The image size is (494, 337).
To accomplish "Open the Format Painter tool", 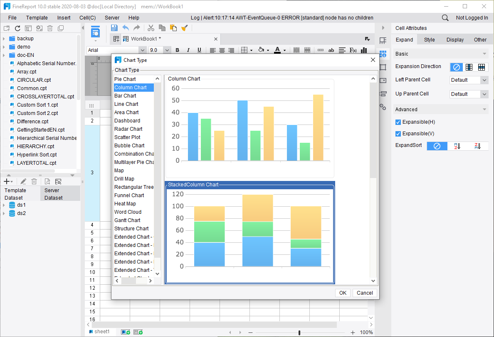I will (x=185, y=28).
